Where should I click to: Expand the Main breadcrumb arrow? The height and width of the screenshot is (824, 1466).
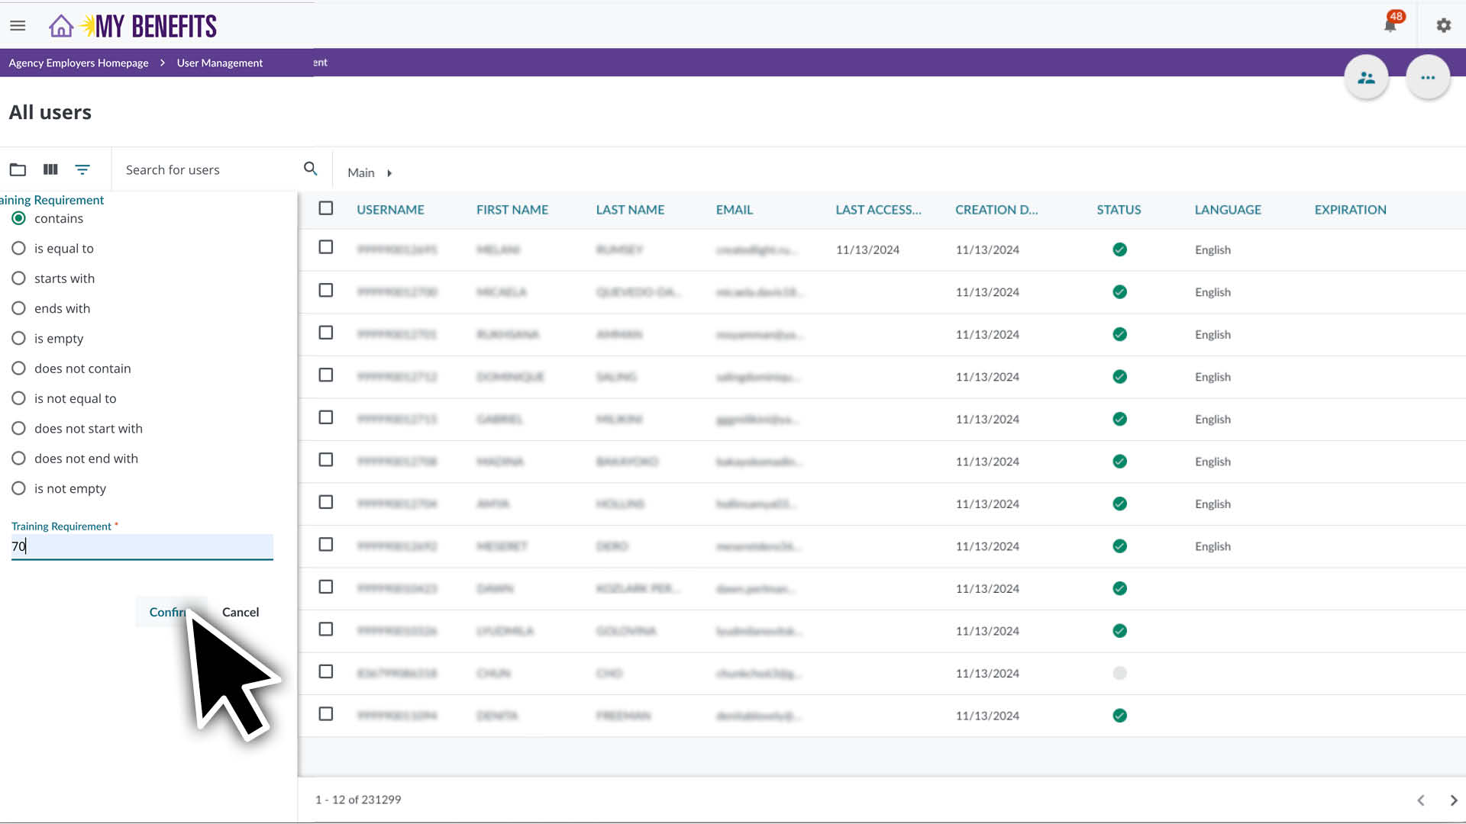(389, 172)
